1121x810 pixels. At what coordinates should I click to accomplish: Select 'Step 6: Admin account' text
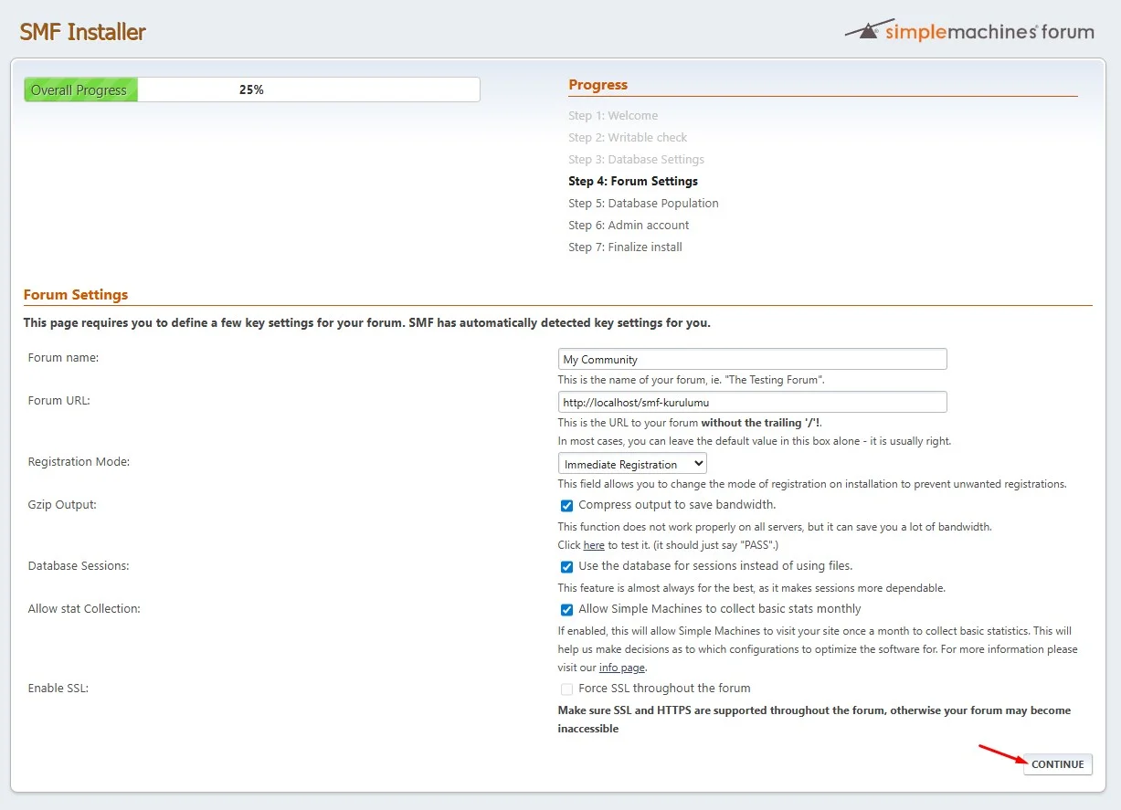(629, 226)
